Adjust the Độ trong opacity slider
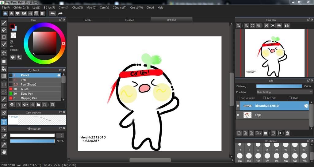 279,86
